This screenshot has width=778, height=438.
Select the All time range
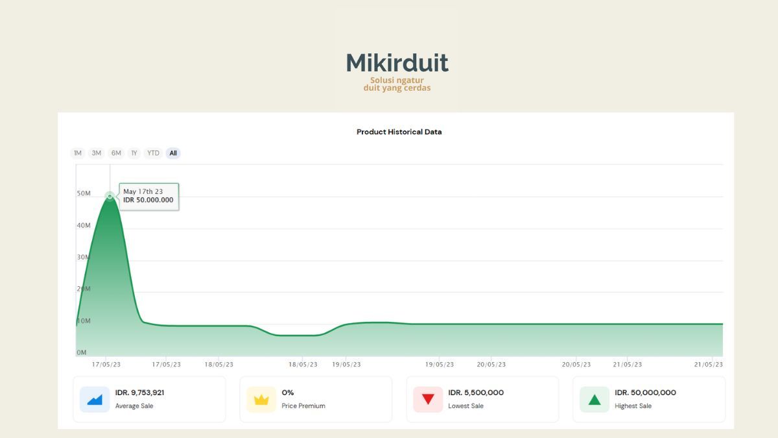pyautogui.click(x=173, y=153)
